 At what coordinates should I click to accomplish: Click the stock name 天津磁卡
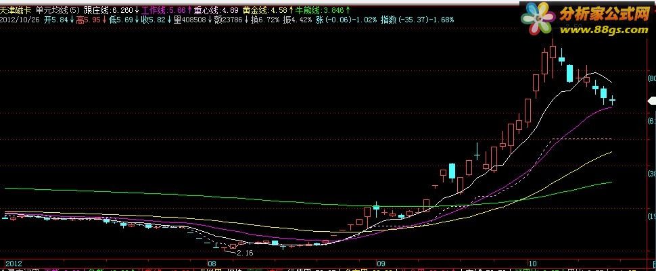click(16, 9)
